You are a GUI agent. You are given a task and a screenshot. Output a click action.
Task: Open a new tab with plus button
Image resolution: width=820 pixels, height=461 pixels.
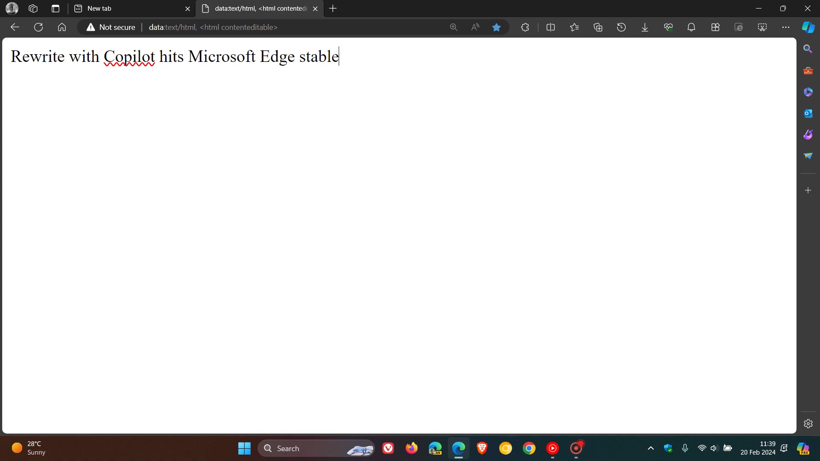point(333,9)
